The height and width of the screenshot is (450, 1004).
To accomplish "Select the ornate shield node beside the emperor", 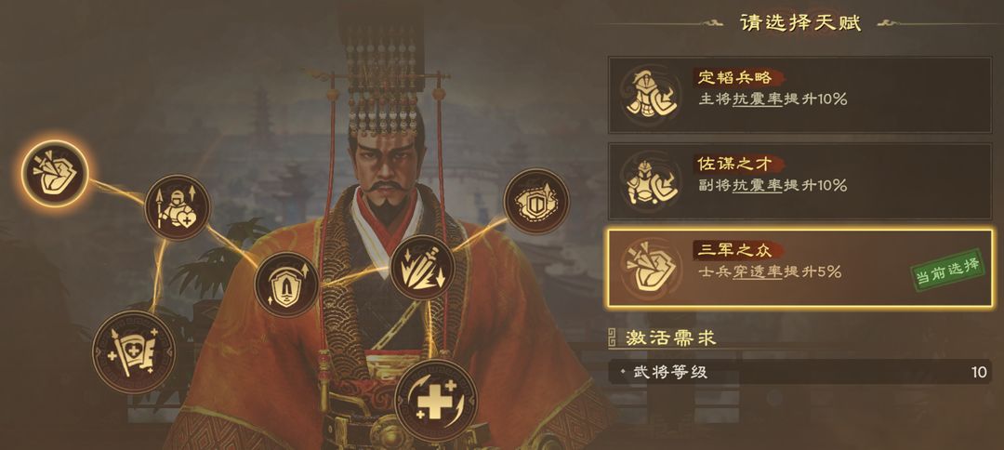I will (536, 201).
